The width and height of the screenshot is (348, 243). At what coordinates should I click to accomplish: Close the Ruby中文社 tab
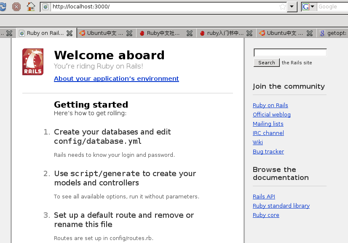point(190,33)
